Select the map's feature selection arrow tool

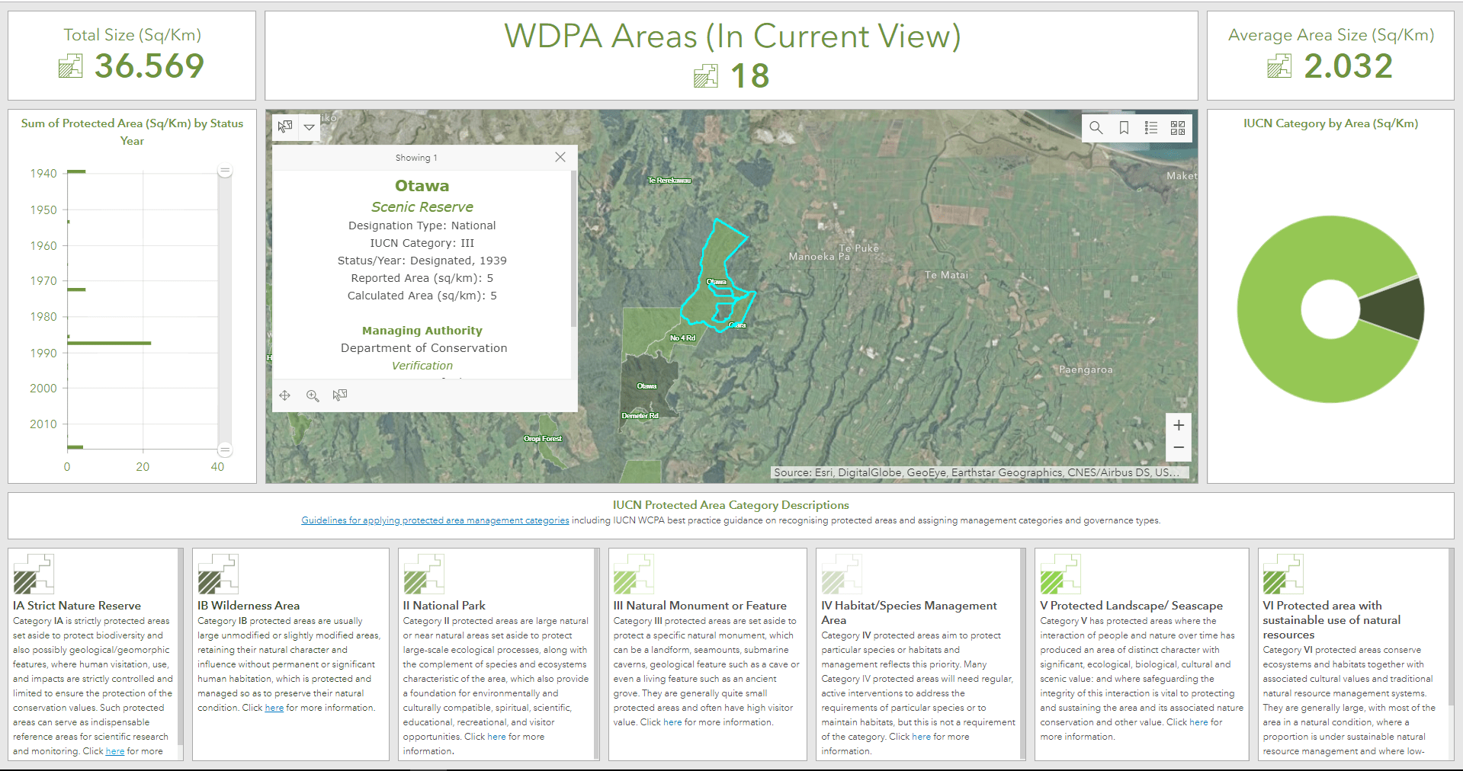[x=285, y=127]
